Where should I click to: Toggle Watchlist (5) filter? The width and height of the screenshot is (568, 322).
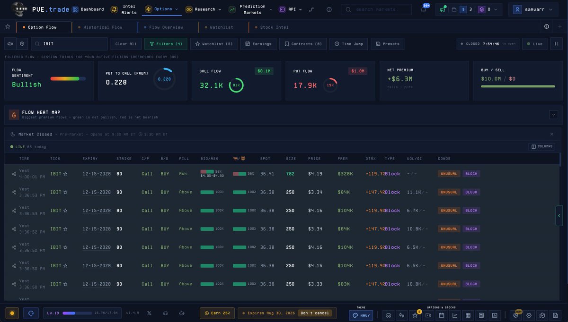[214, 44]
